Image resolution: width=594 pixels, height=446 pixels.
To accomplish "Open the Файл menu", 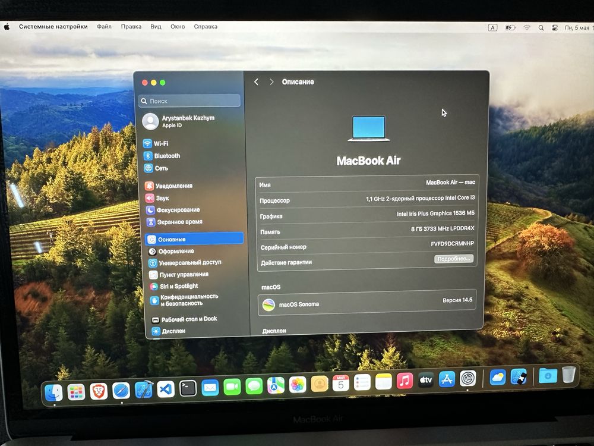I will pyautogui.click(x=104, y=27).
